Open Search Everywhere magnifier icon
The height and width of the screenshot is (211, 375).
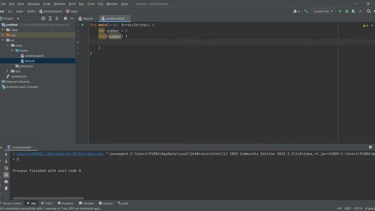click(369, 11)
